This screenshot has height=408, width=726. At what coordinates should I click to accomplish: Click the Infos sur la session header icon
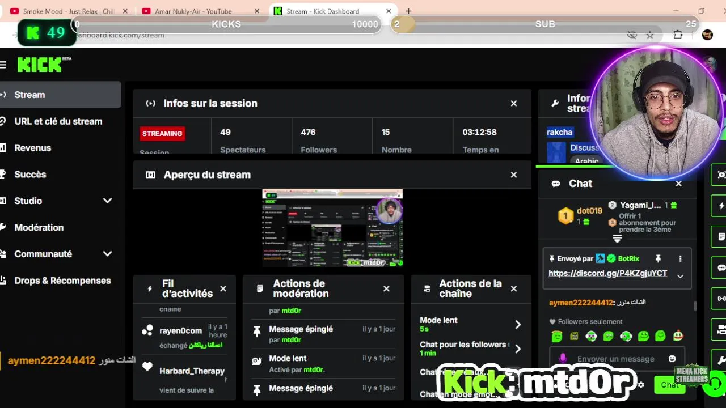click(150, 103)
